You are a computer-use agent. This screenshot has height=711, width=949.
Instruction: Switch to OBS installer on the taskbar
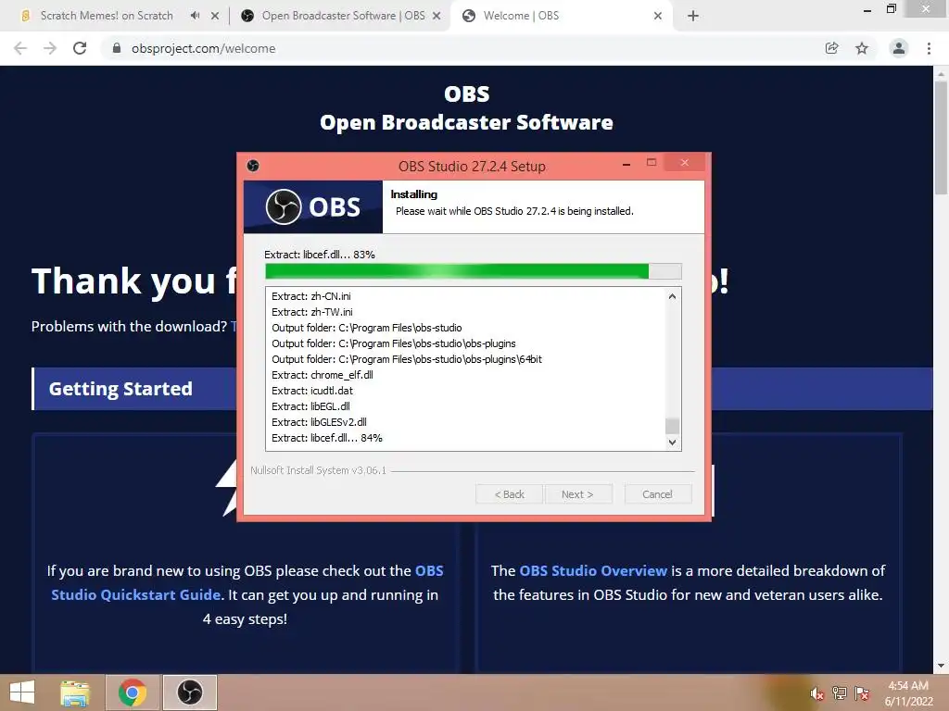pos(189,692)
